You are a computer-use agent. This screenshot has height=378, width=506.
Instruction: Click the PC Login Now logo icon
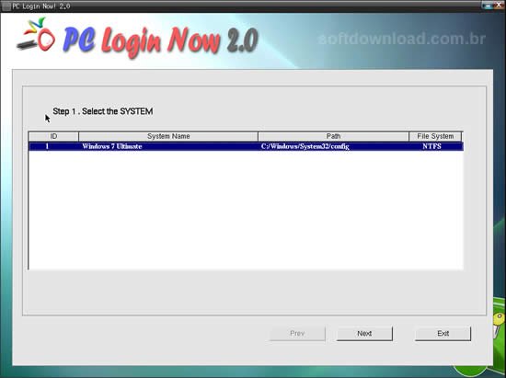pos(36,35)
